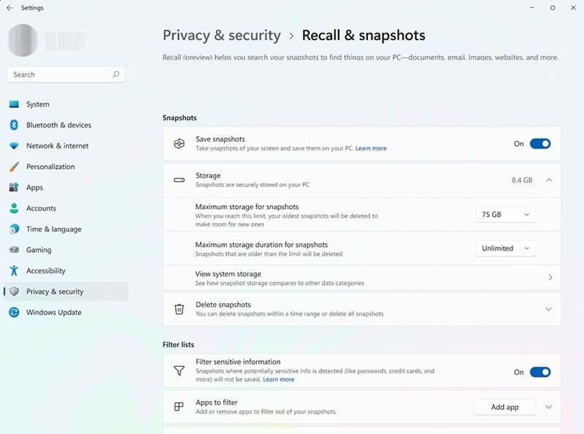Click the Privacy & security shield icon
Screen dimensions: 584x434
point(14,292)
